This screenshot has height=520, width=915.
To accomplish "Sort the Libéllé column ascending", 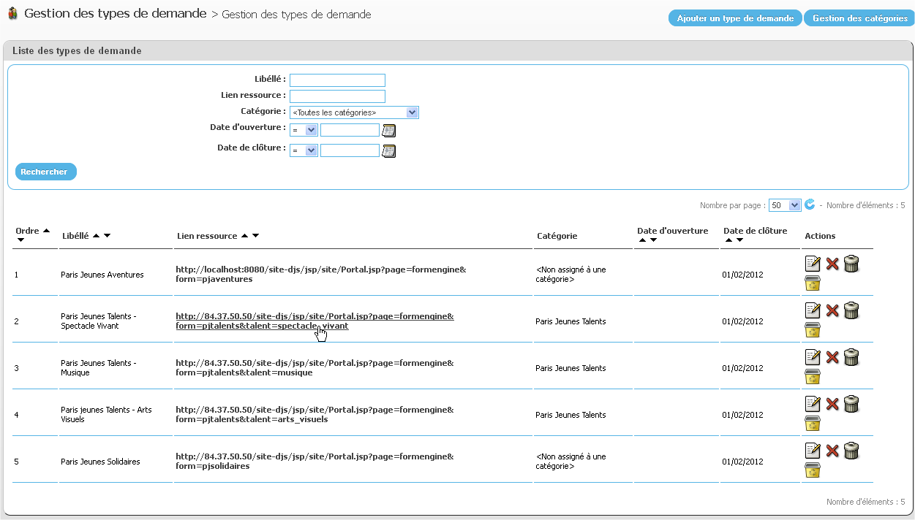I will tap(96, 236).
